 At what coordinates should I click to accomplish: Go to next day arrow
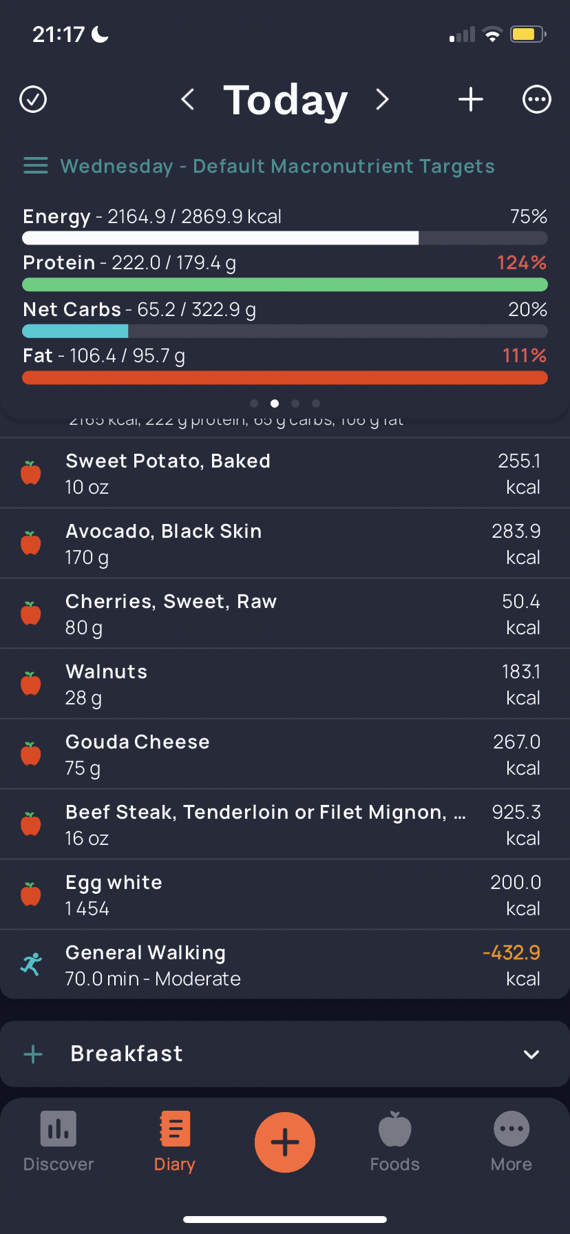pyautogui.click(x=382, y=99)
